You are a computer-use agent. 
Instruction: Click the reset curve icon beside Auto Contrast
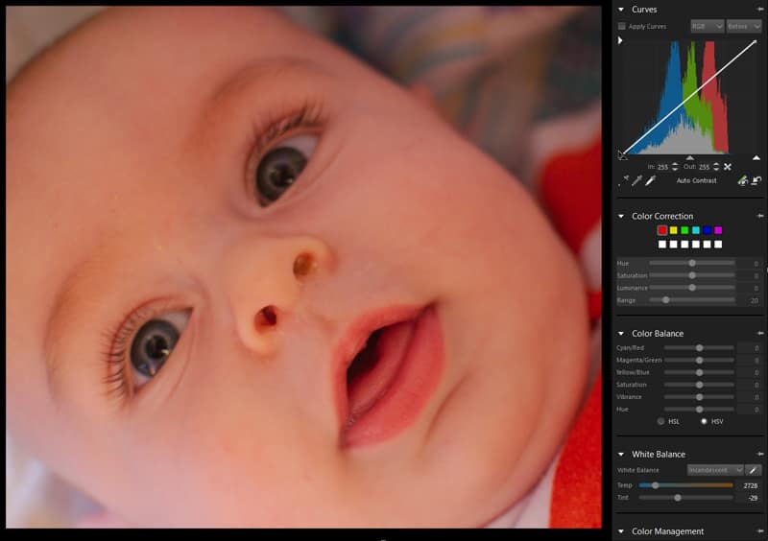click(756, 180)
